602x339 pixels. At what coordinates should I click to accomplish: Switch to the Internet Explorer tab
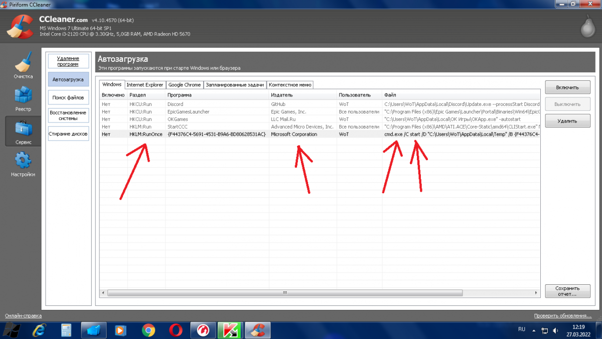click(x=144, y=85)
